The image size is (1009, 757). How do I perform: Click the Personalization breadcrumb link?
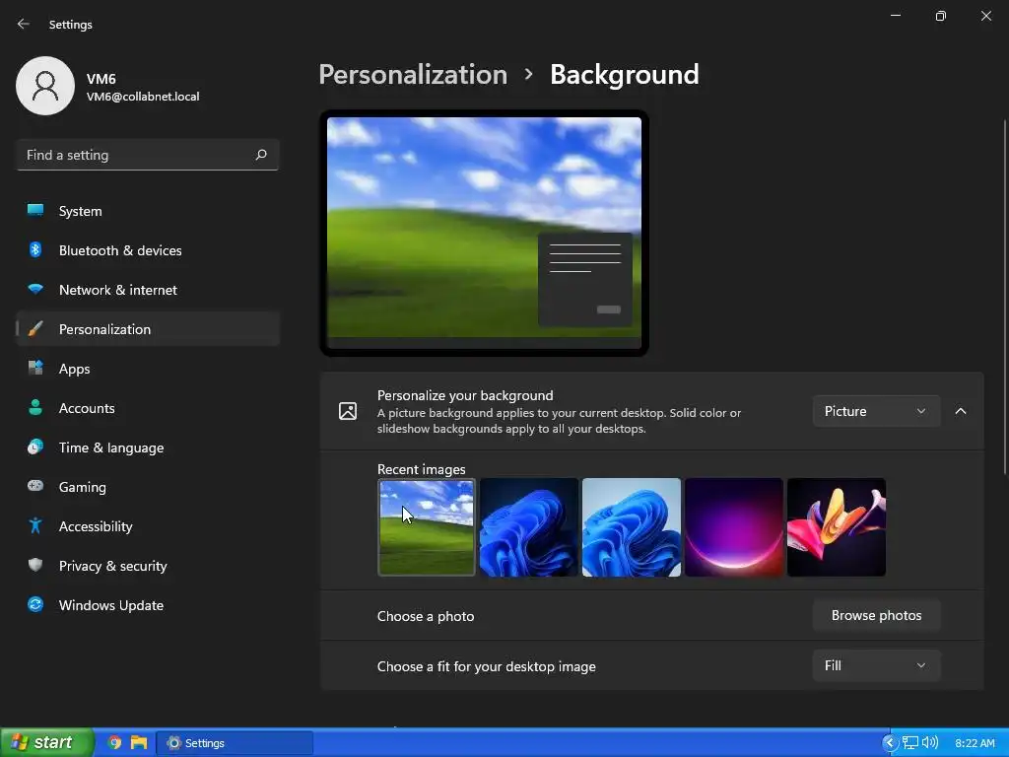coord(413,75)
